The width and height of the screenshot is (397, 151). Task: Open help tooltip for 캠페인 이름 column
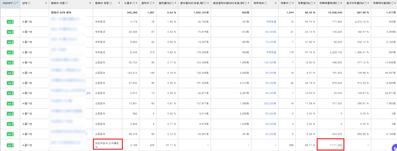(x=66, y=3)
